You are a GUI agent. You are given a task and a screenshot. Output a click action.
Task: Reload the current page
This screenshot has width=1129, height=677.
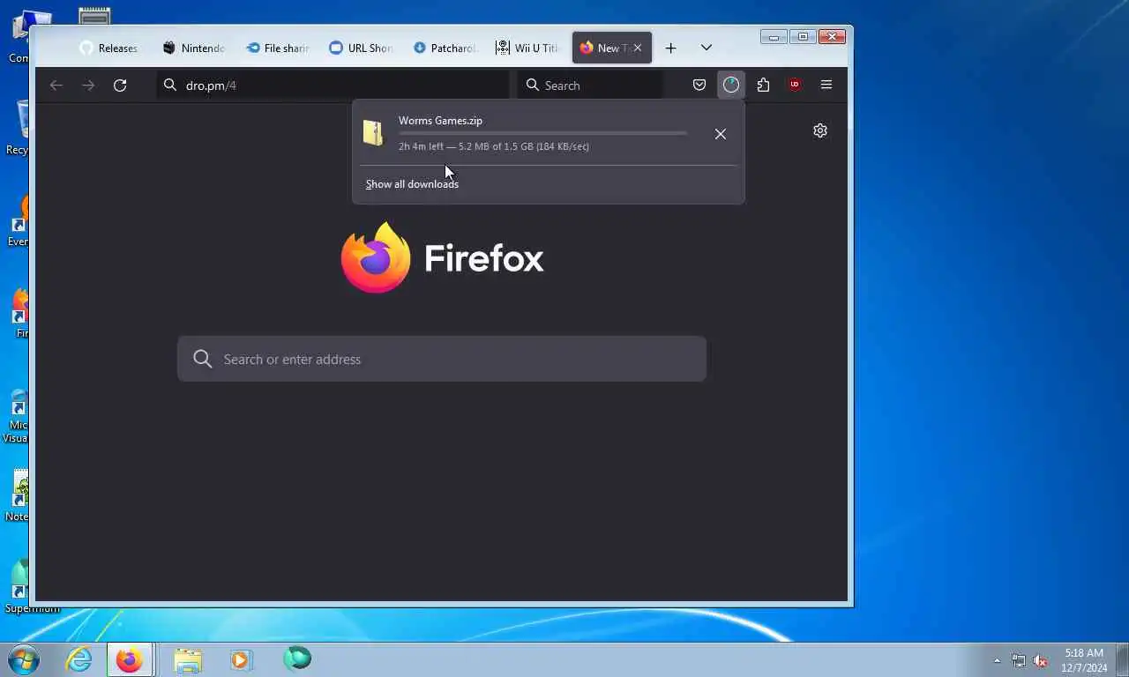point(120,86)
